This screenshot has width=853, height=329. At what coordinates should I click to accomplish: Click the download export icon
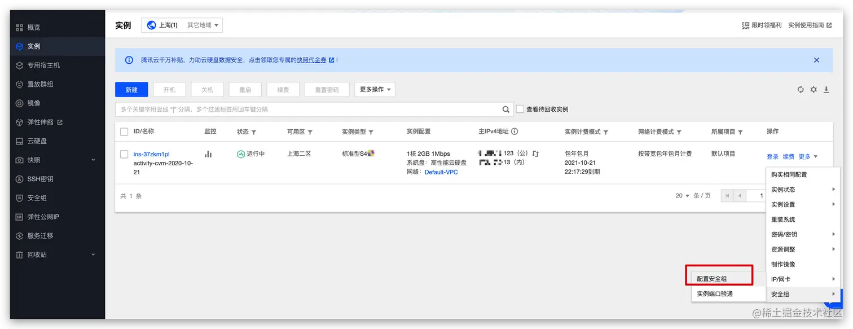(826, 90)
